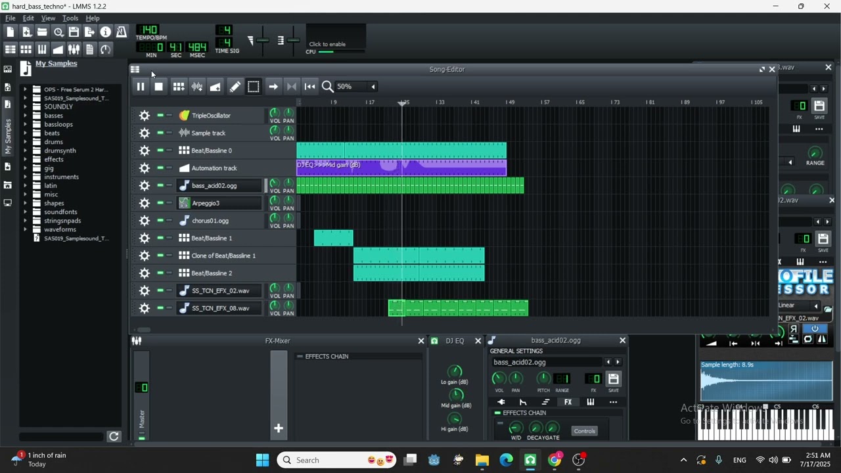
Task: Toggle return-to-start after stop button
Action: (x=310, y=87)
